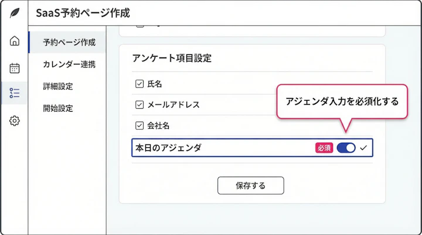Uncheck the メールアドレス checkbox
This screenshot has height=235, width=422.
click(139, 105)
